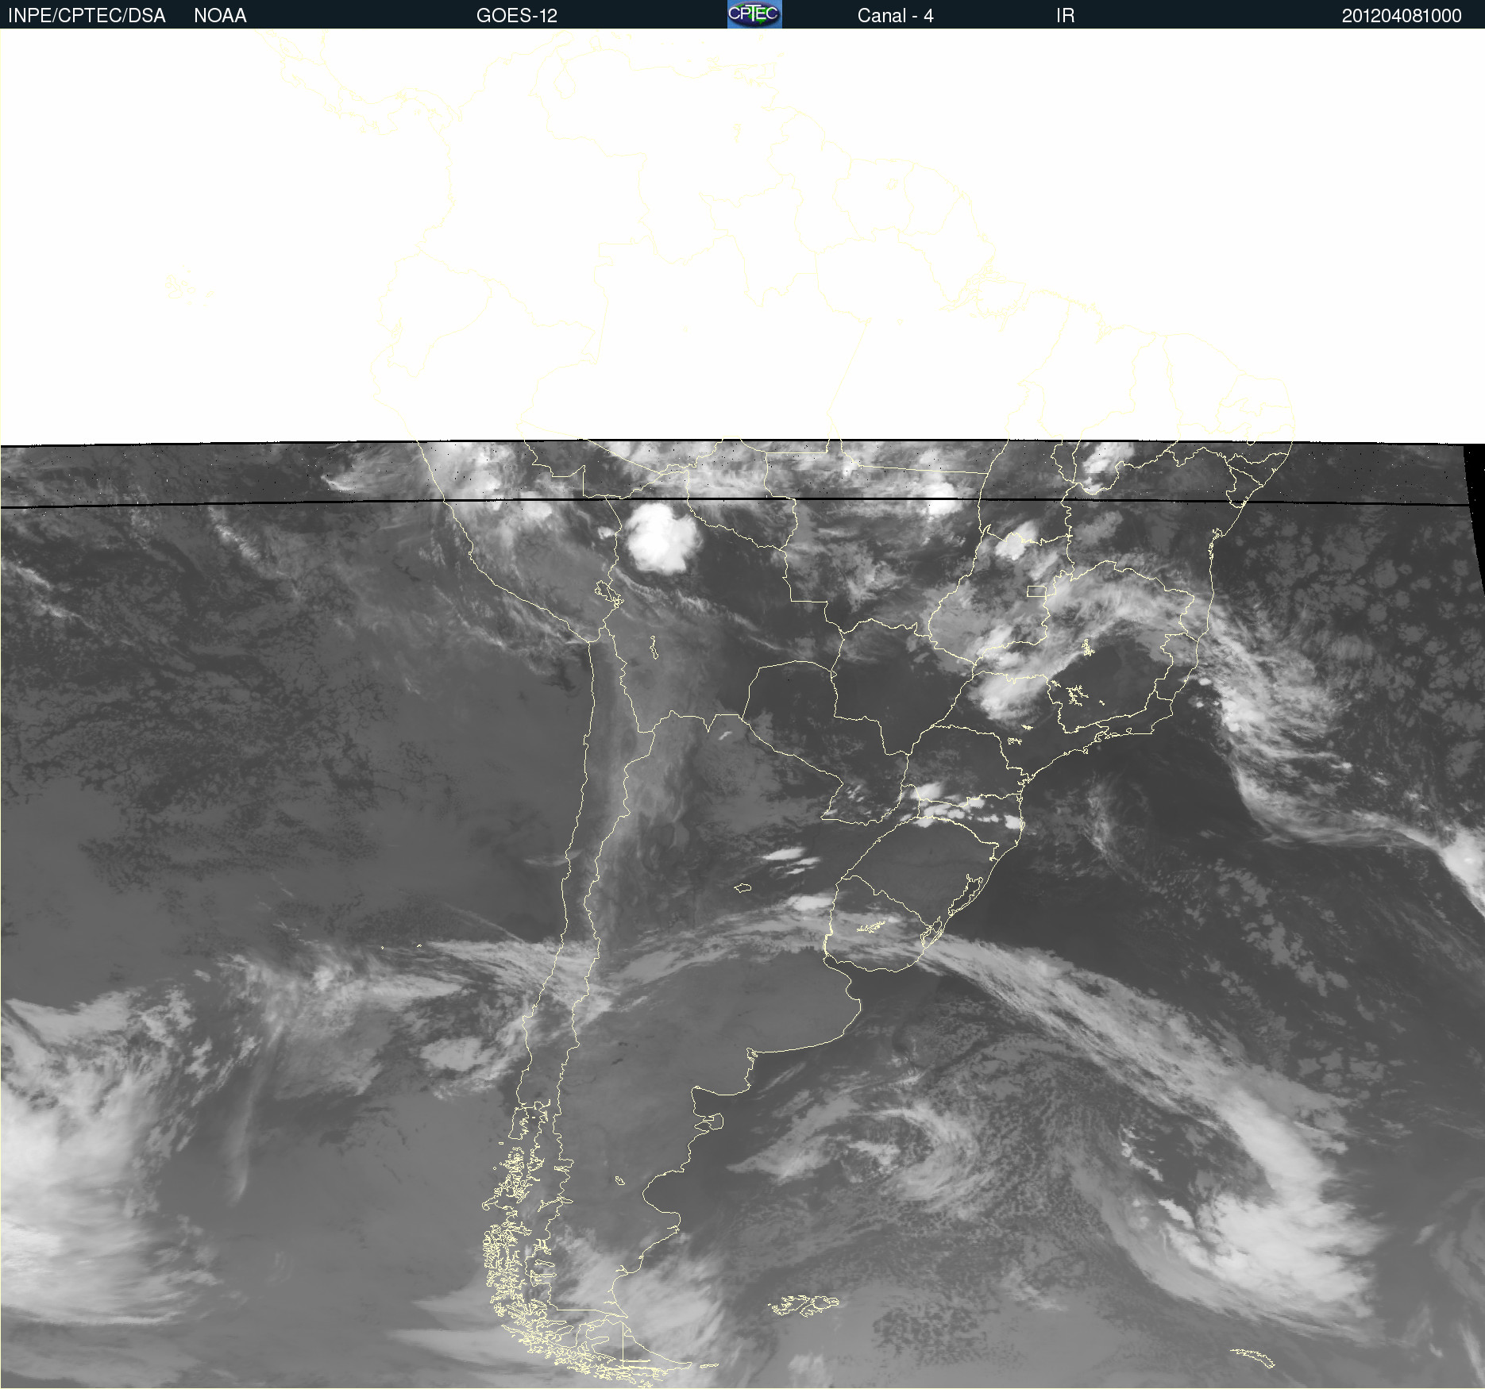This screenshot has height=1389, width=1485.
Task: Click the CPTEC logo in the header
Action: click(x=754, y=14)
